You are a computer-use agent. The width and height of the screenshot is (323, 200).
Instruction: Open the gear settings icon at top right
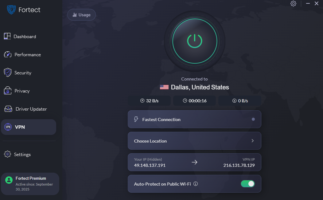pos(293,3)
